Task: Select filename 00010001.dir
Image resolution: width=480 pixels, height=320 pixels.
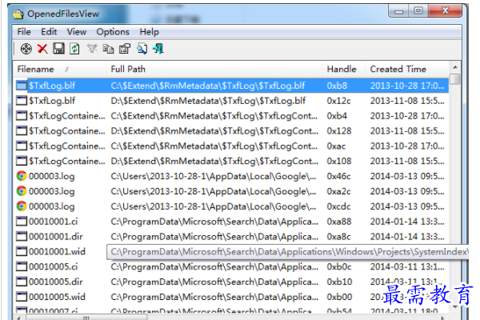Action: pyautogui.click(x=56, y=237)
